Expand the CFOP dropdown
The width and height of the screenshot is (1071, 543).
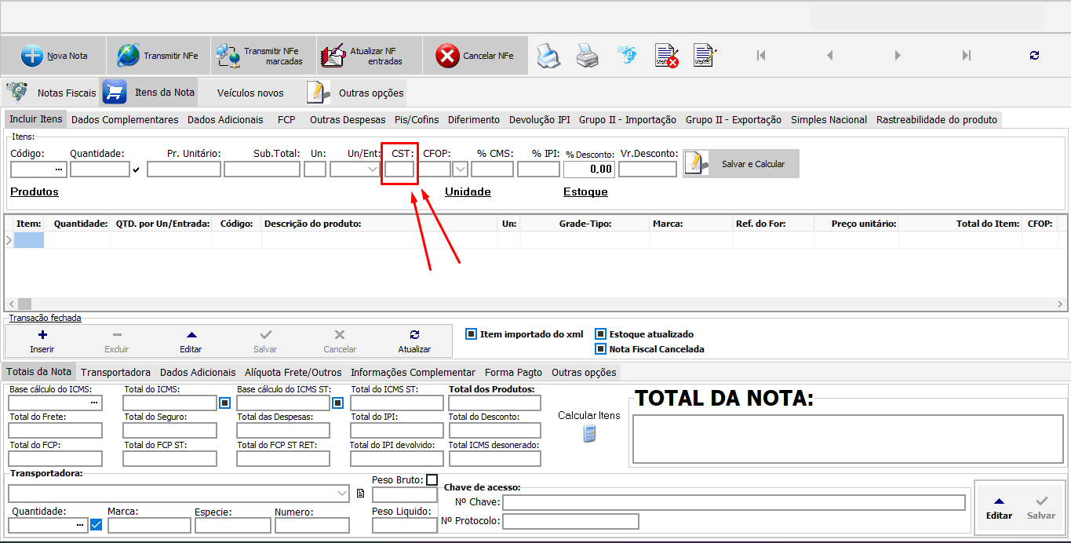[x=459, y=169]
